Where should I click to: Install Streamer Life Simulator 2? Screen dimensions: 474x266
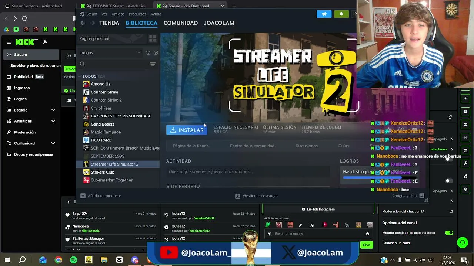187,130
